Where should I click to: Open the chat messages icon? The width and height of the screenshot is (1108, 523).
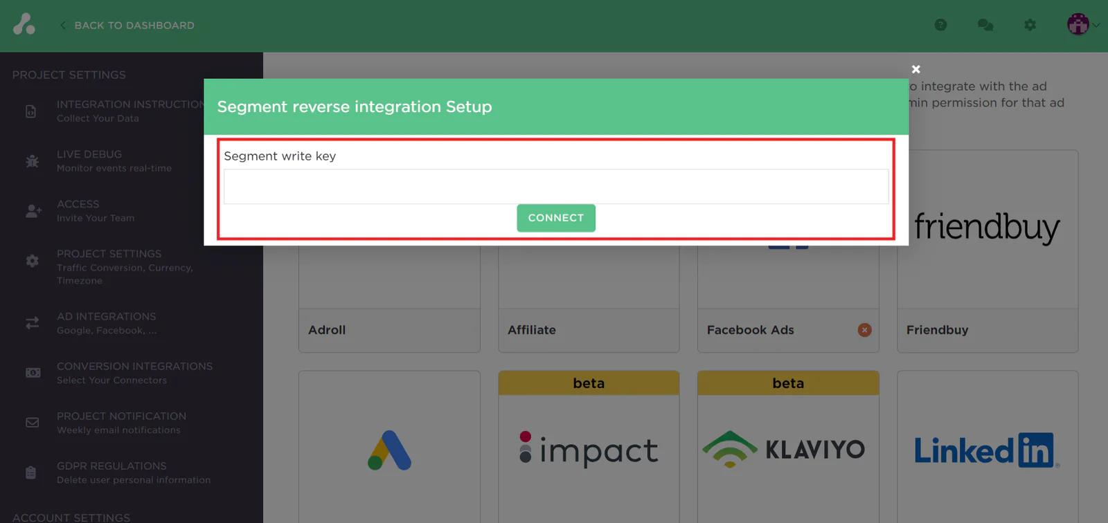[985, 26]
